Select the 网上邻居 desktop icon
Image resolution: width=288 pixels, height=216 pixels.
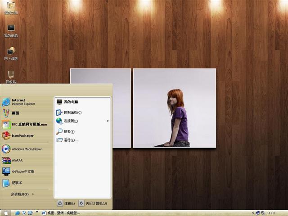coord(11,54)
